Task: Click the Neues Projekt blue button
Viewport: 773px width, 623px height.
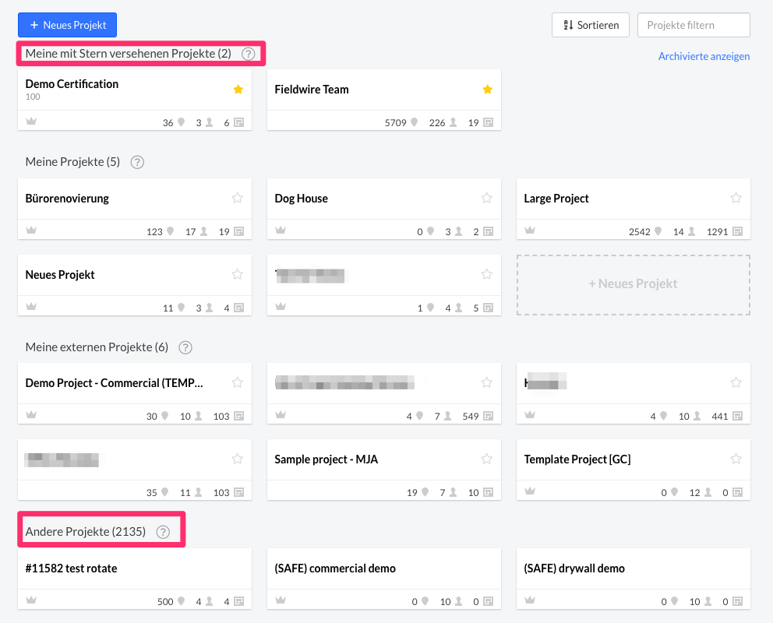Action: (x=67, y=25)
